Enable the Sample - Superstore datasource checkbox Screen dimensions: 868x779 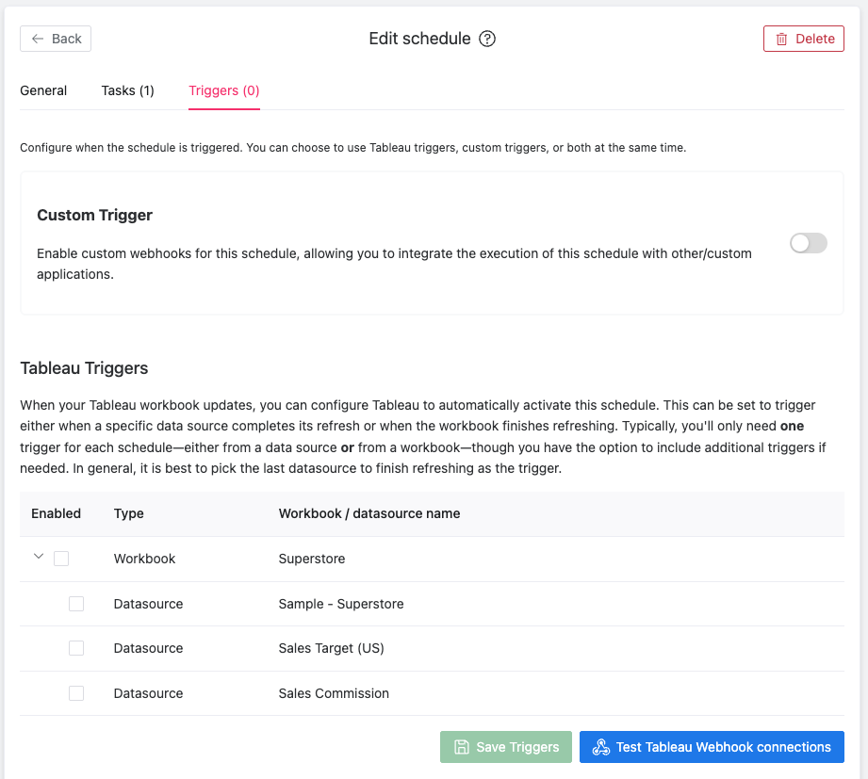tap(76, 604)
